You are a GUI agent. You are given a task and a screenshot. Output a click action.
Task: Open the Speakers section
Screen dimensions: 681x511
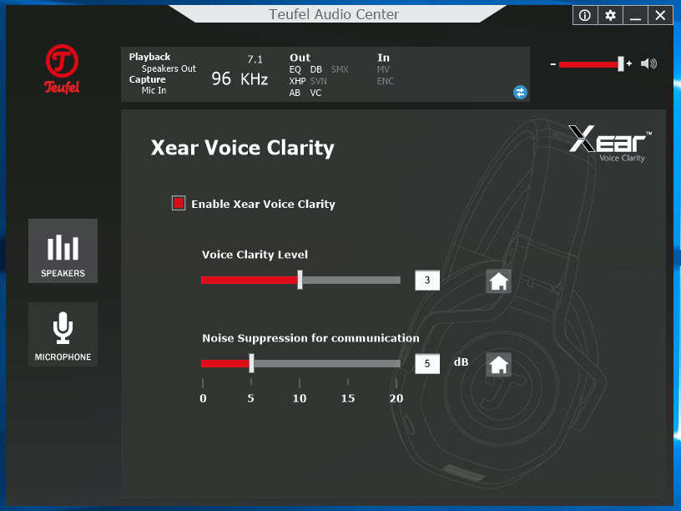[x=63, y=251]
